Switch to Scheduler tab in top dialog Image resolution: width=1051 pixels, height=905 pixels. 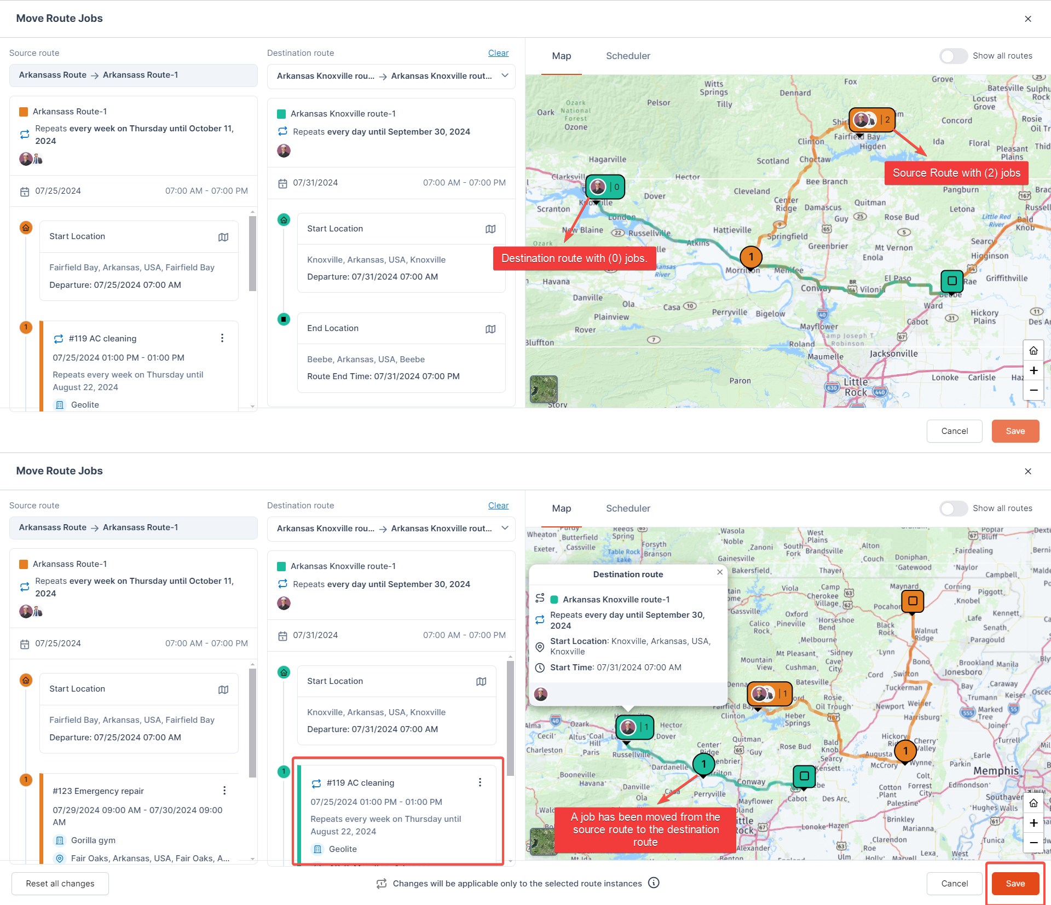click(628, 56)
